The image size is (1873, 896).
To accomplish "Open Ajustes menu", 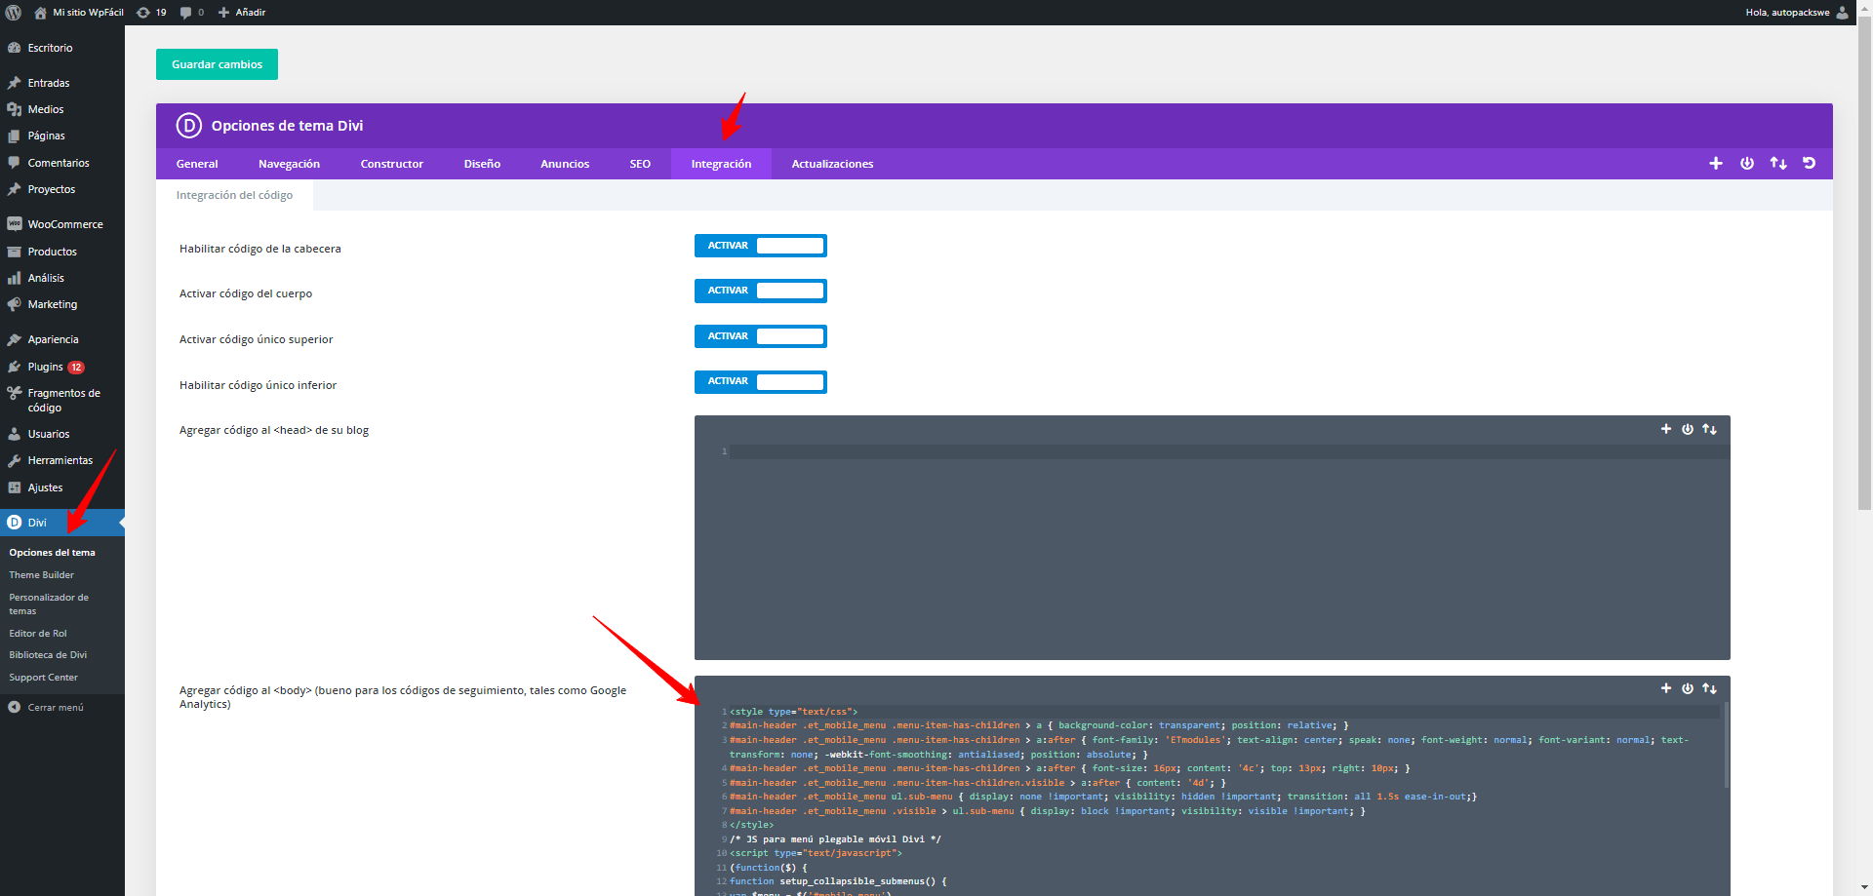I will click(62, 487).
